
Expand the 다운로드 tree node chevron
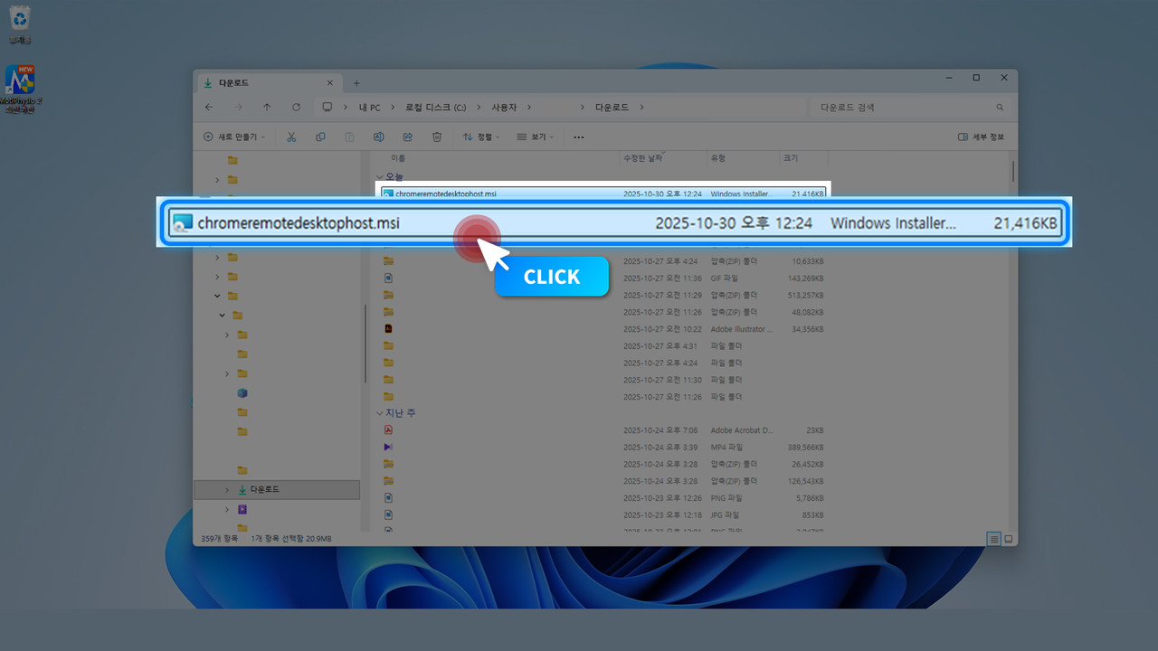point(227,489)
